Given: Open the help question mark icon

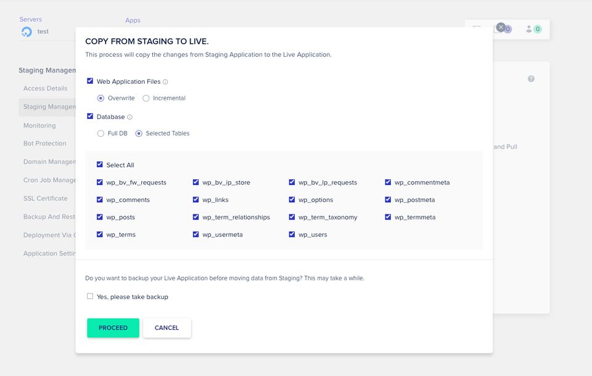Looking at the screenshot, I should pyautogui.click(x=530, y=78).
